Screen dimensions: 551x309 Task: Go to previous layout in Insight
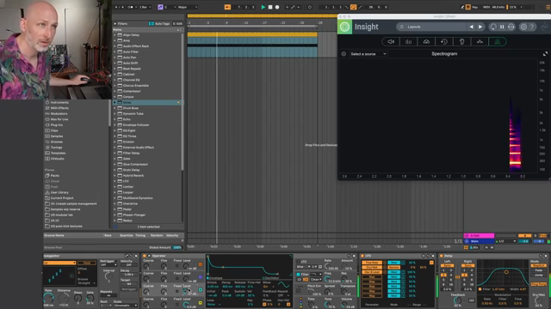pyautogui.click(x=471, y=27)
